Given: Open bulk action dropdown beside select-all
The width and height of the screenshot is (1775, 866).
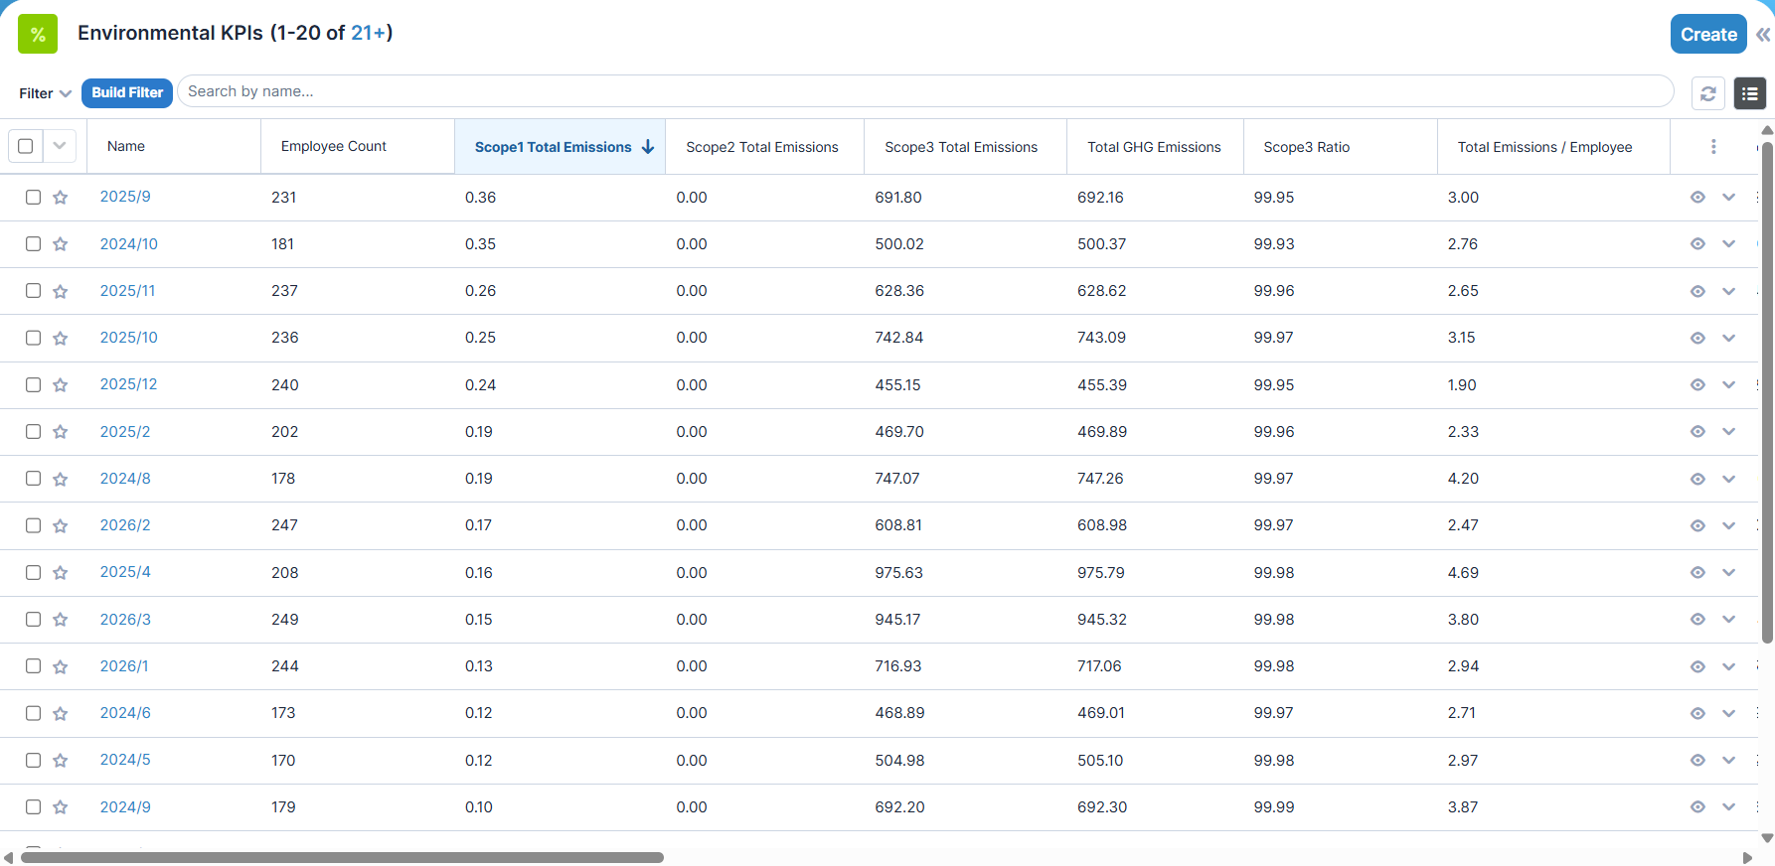Looking at the screenshot, I should pyautogui.click(x=60, y=146).
